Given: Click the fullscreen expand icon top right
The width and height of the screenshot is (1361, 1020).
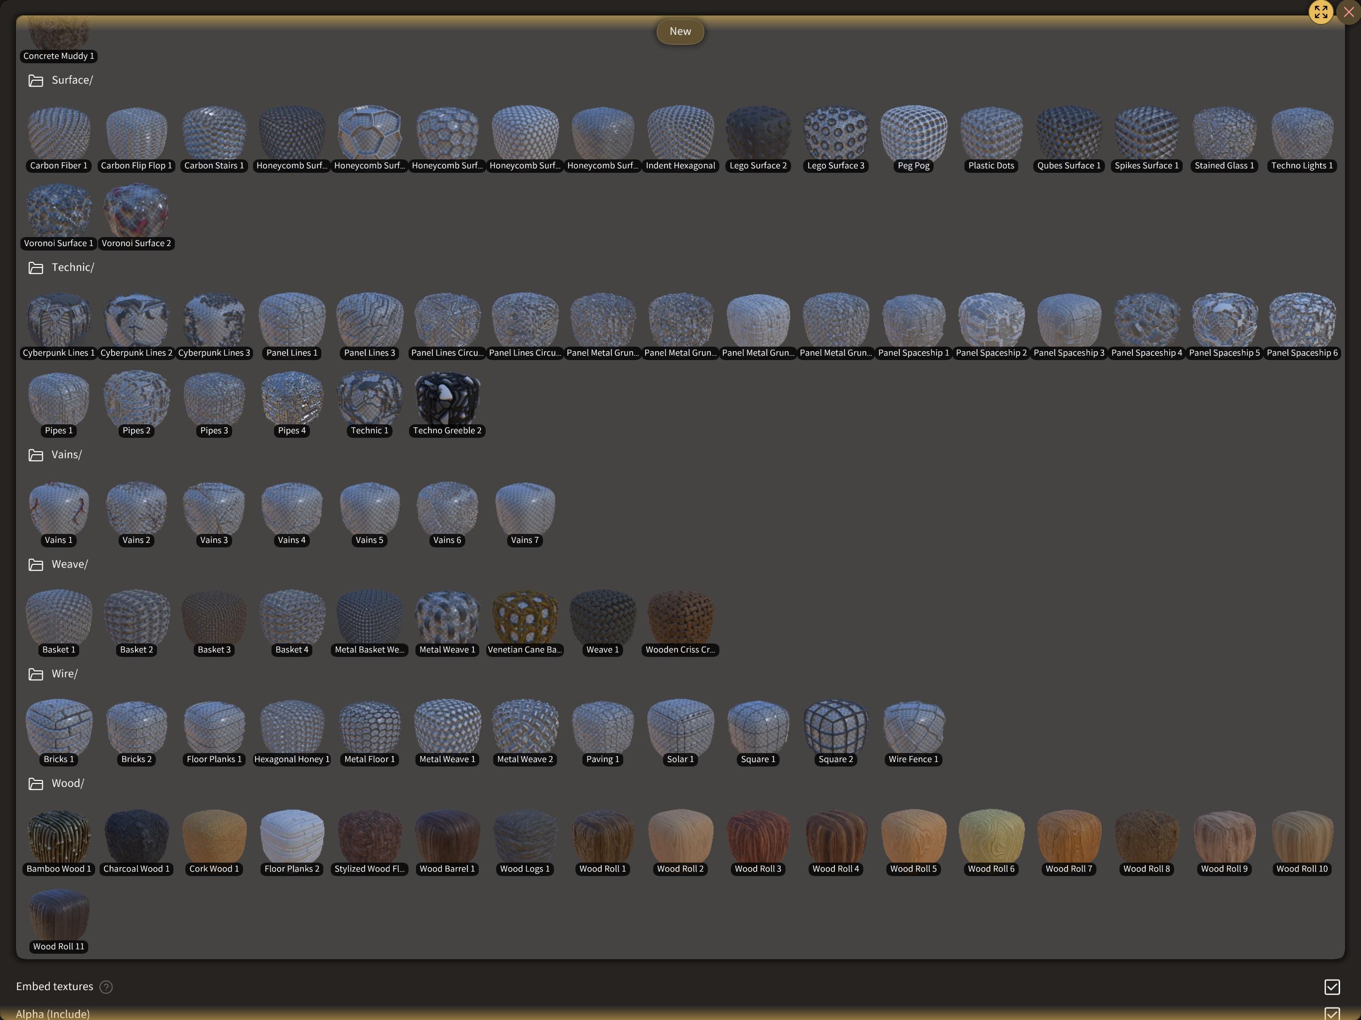Looking at the screenshot, I should (x=1320, y=11).
